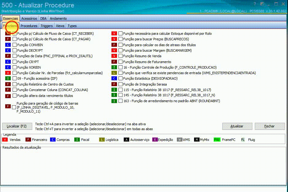Image resolution: width=288 pixels, height=192 pixels.
Task: Open the Andamento tab
Action: pos(58,18)
